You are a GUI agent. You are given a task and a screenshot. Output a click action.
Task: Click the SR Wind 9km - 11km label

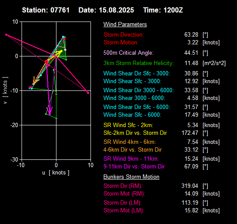[131, 159]
